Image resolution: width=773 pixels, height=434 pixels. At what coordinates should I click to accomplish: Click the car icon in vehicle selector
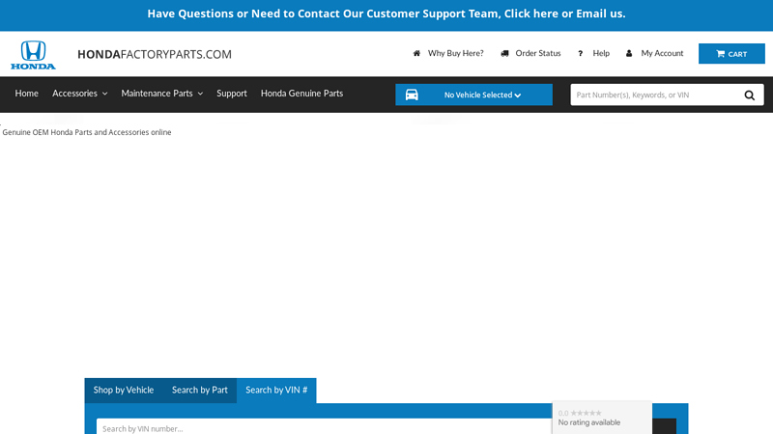point(412,95)
